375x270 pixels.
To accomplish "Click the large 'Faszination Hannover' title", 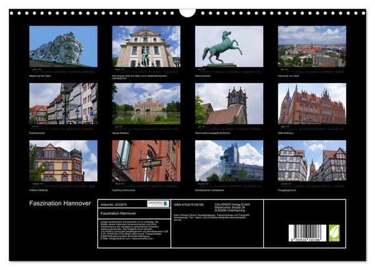I will point(60,203).
